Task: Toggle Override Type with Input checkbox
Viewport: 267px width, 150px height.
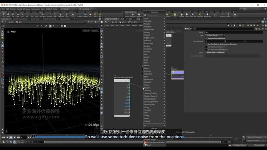Action: point(206,38)
